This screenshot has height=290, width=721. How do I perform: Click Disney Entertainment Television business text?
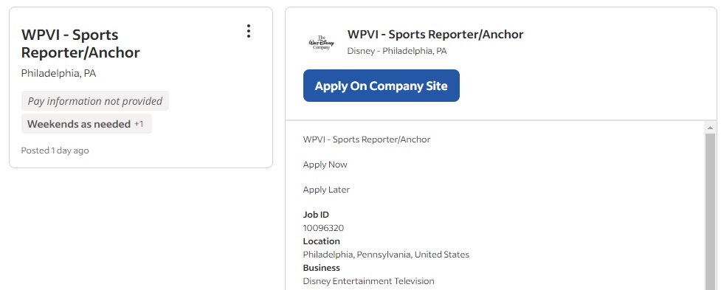(368, 281)
